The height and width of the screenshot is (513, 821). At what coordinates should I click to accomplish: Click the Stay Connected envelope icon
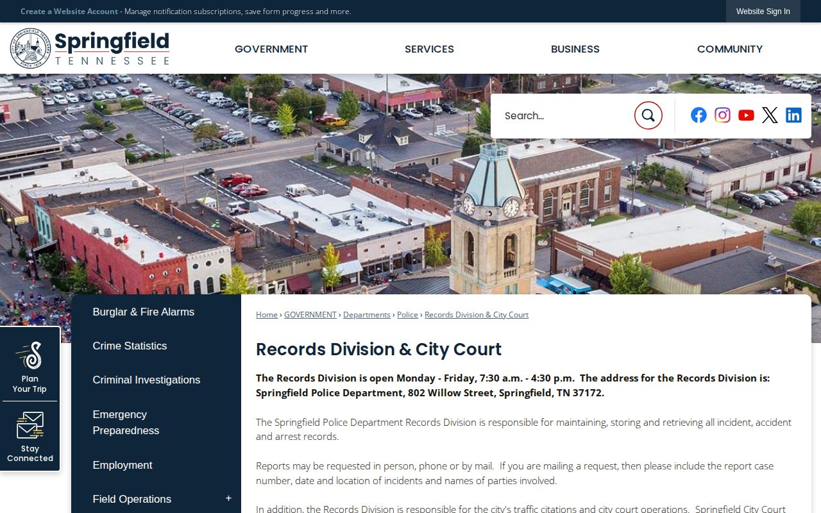click(x=30, y=426)
